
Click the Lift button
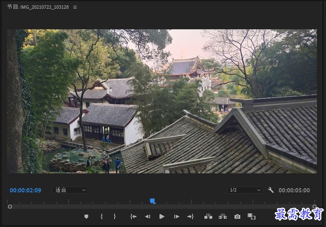pyautogui.click(x=208, y=217)
